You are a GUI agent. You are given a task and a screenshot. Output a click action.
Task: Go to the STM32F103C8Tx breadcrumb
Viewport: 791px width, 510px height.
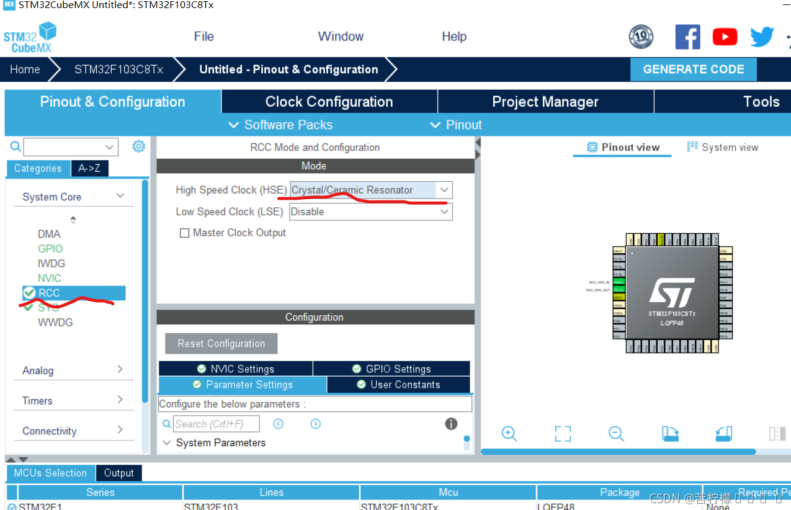click(118, 69)
